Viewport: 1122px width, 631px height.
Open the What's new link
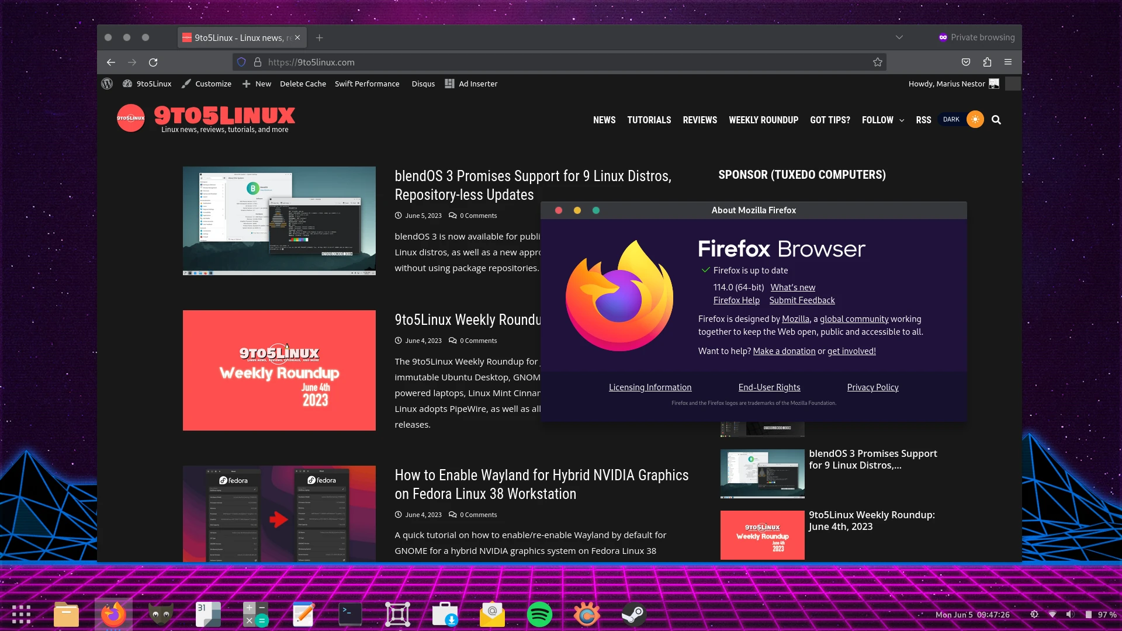tap(792, 287)
